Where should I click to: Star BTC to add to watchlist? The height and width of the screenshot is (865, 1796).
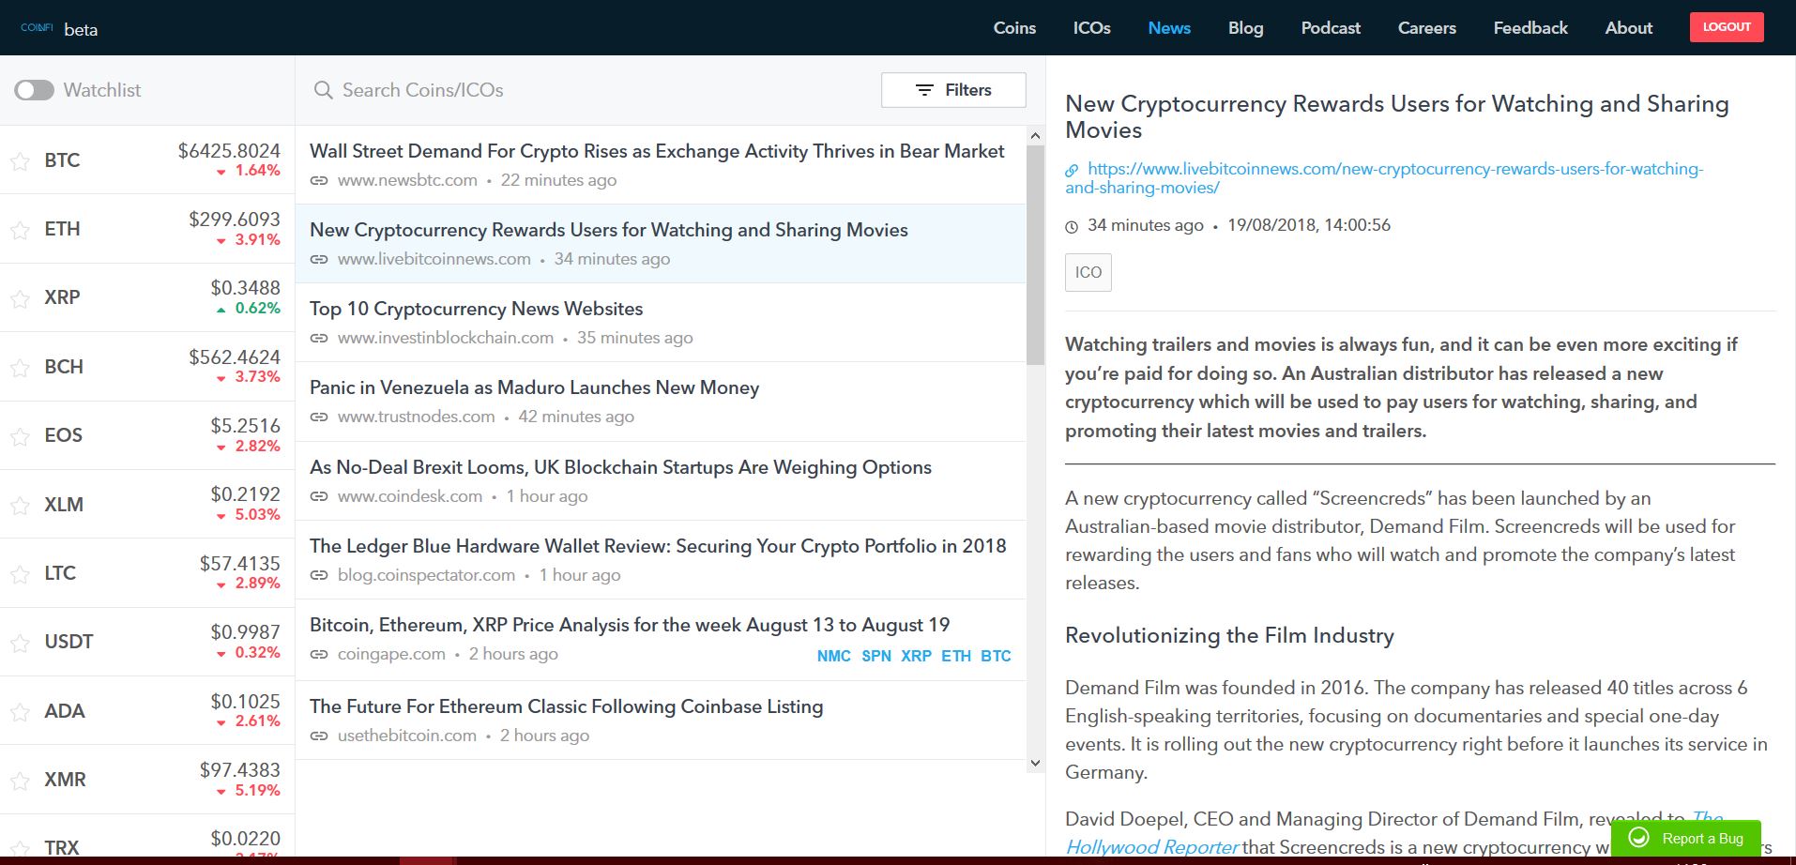pos(20,161)
